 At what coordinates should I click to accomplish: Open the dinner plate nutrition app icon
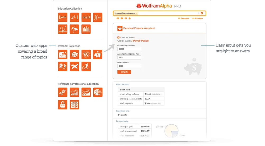click(x=74, y=54)
